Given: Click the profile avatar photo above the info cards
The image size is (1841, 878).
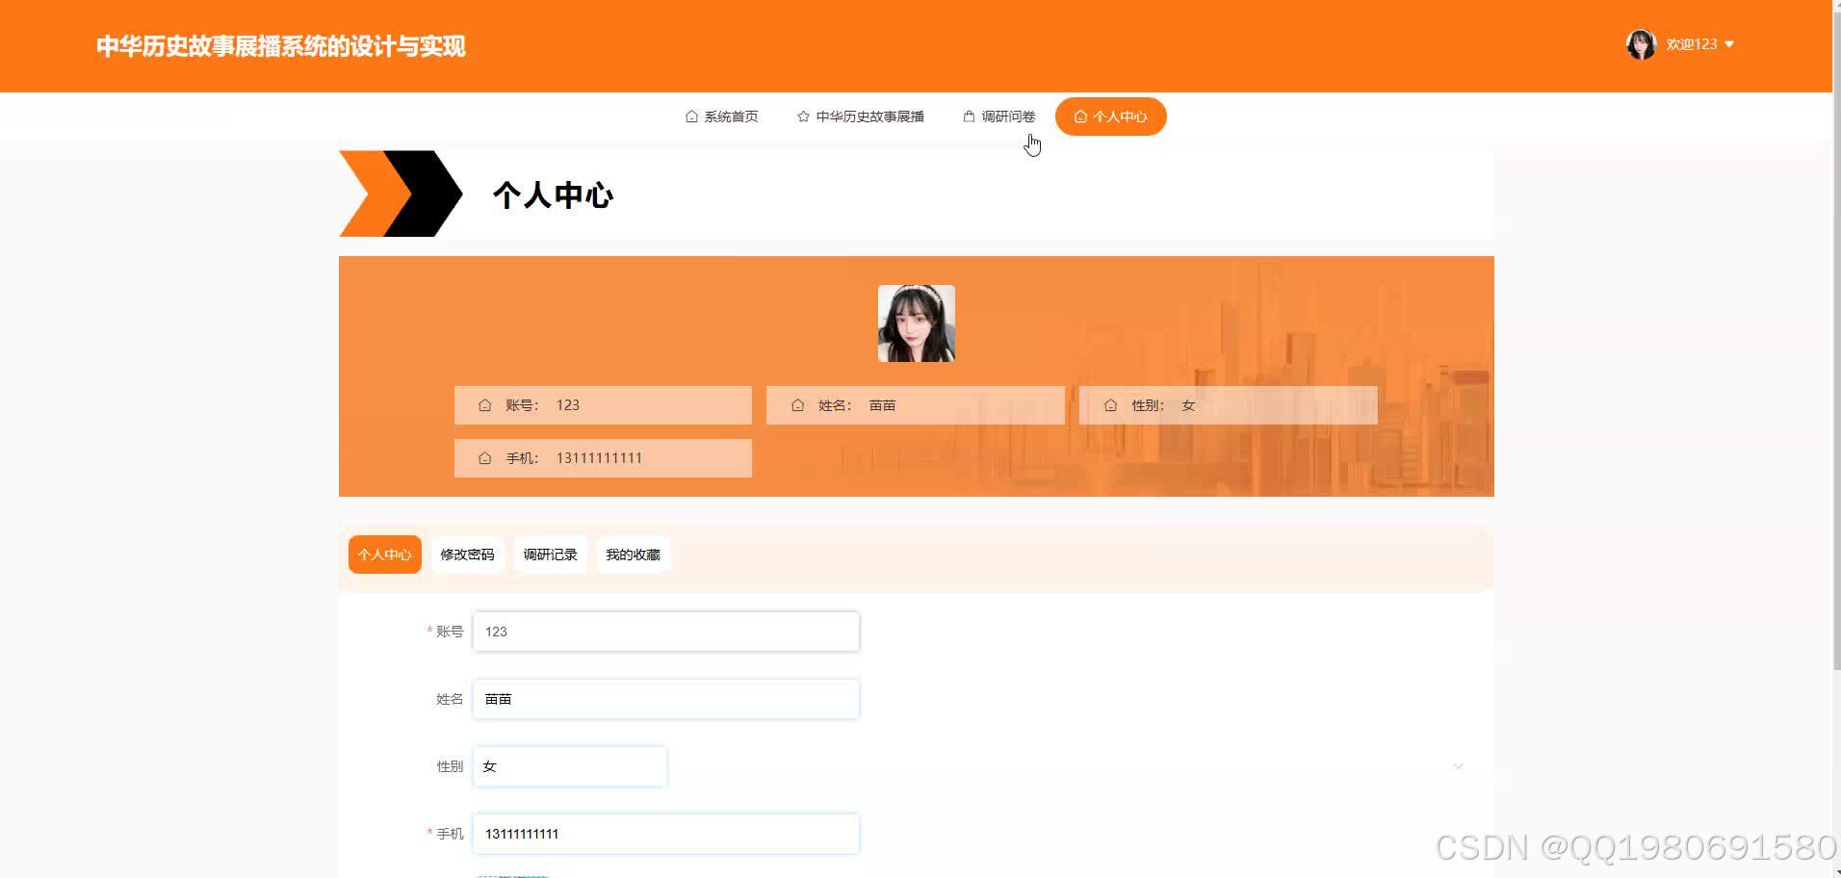Looking at the screenshot, I should pyautogui.click(x=916, y=323).
